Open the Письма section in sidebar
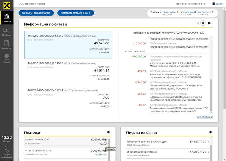 point(7,59)
